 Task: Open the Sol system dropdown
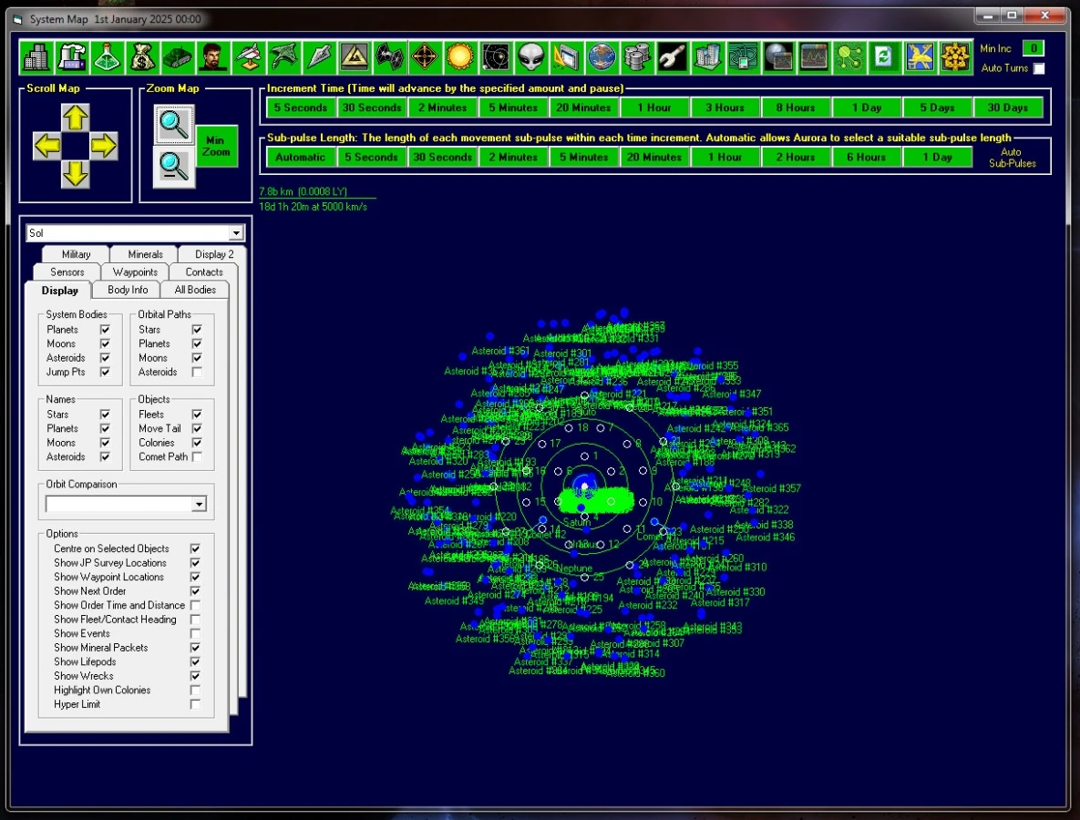236,232
